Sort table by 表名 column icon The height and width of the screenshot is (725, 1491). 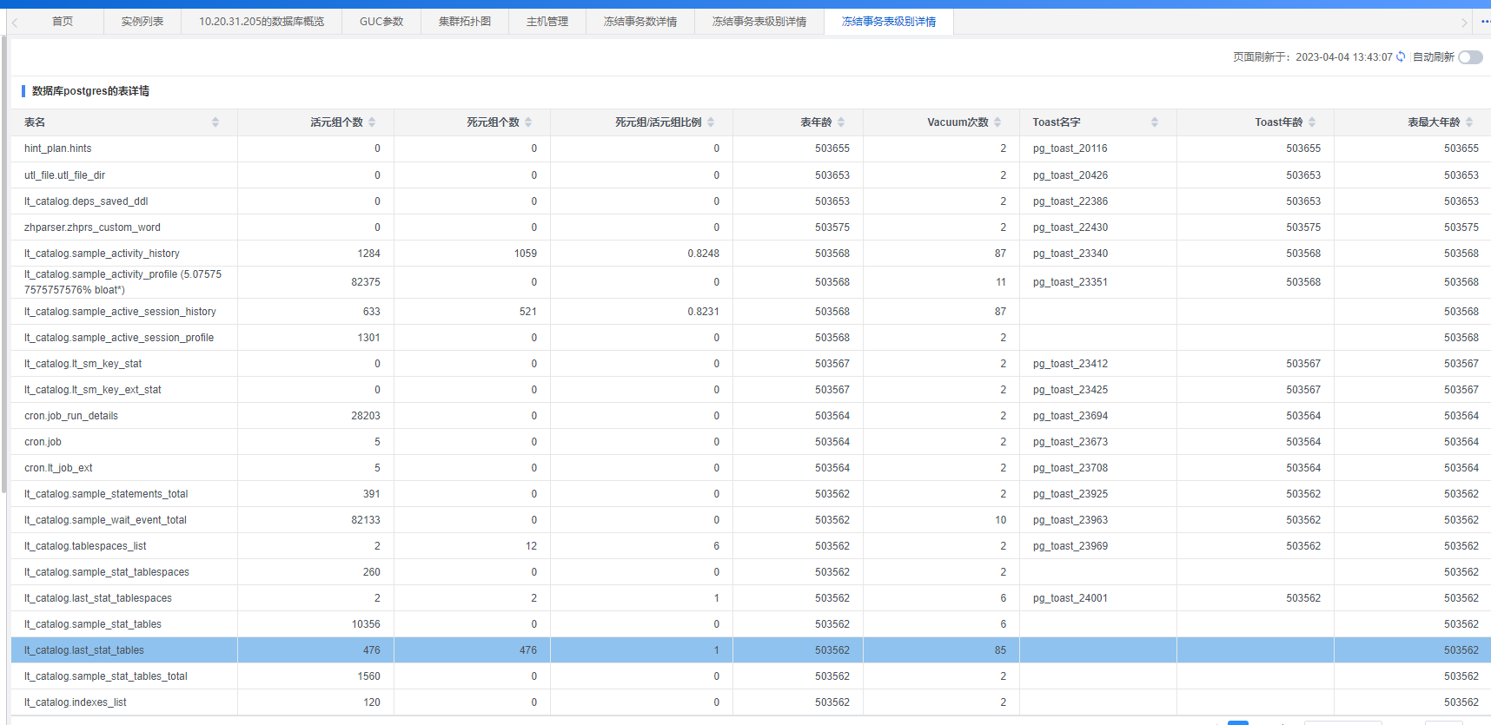215,122
